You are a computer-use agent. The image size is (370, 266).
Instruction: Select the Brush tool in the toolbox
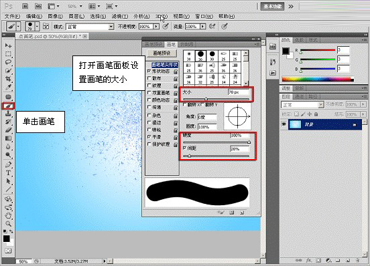[9, 106]
